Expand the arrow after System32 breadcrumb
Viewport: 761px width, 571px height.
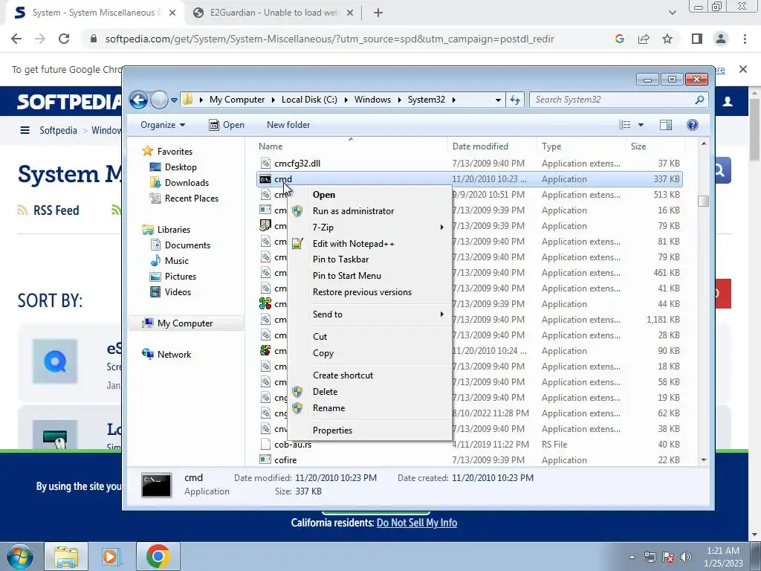(454, 100)
